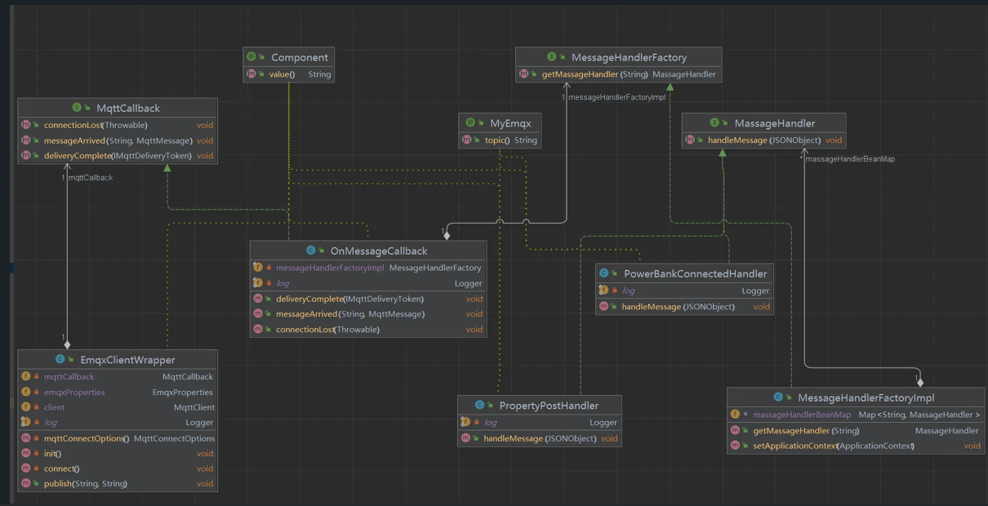Screen dimensions: 988x506
Task: Click the class icon beside EmqxClientWrapper title
Action: pyautogui.click(x=60, y=359)
